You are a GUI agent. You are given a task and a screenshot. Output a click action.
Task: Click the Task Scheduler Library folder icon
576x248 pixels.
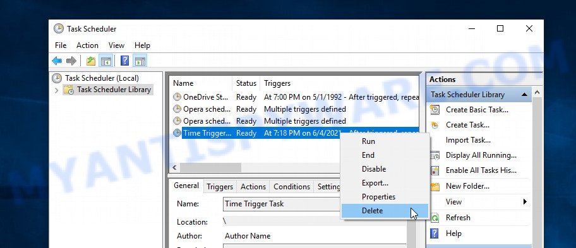(69, 90)
